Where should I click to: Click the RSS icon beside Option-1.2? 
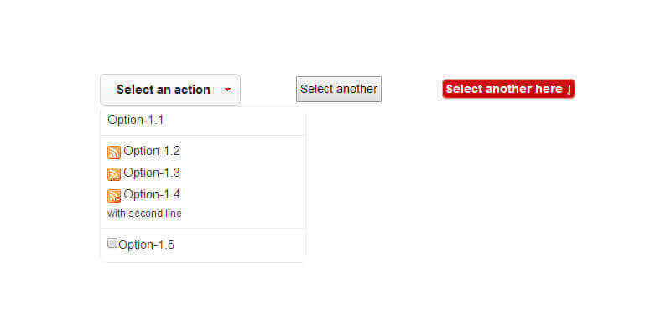pyautogui.click(x=114, y=152)
